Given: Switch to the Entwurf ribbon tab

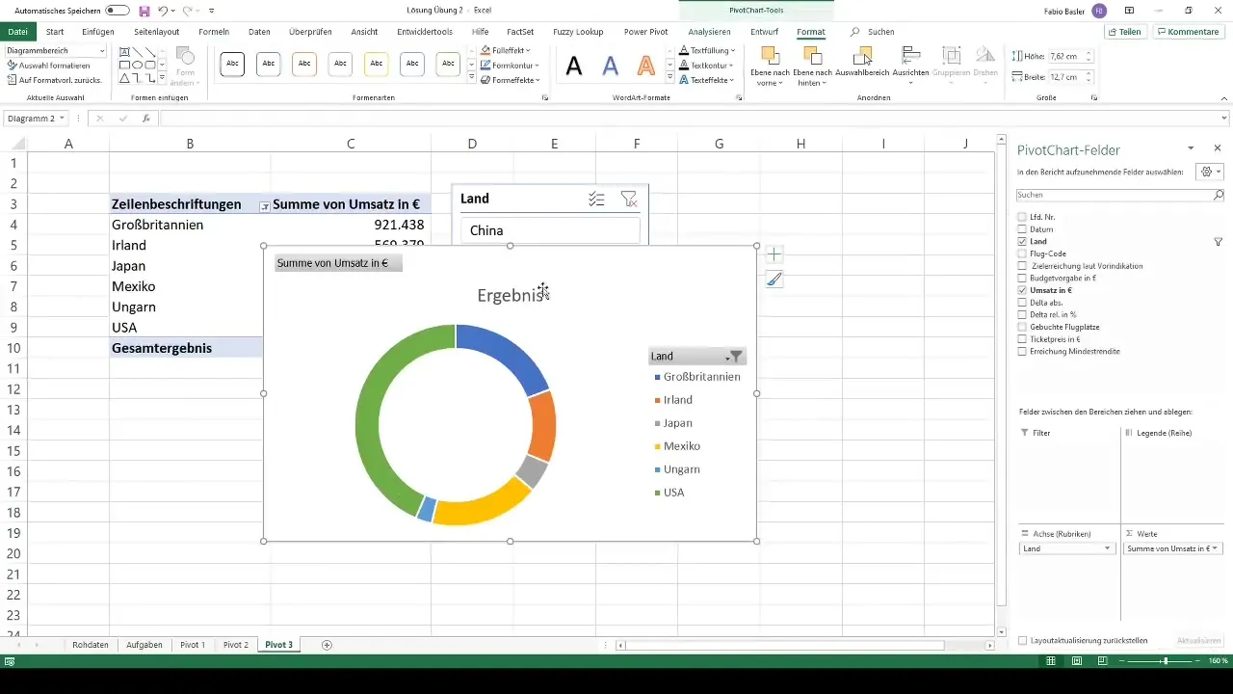Looking at the screenshot, I should 764,32.
